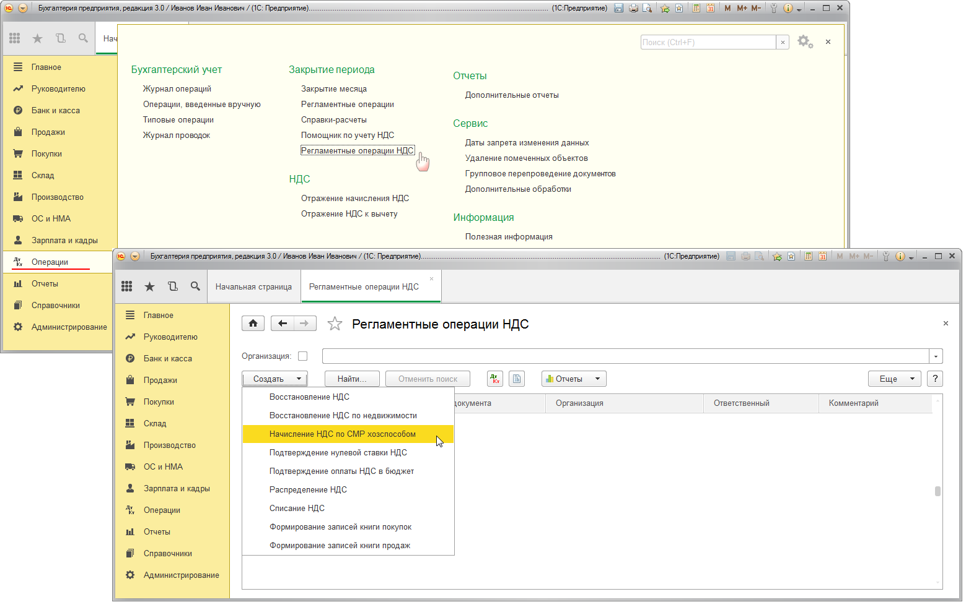Close the functions menu panel
The width and height of the screenshot is (966, 602).
click(828, 42)
